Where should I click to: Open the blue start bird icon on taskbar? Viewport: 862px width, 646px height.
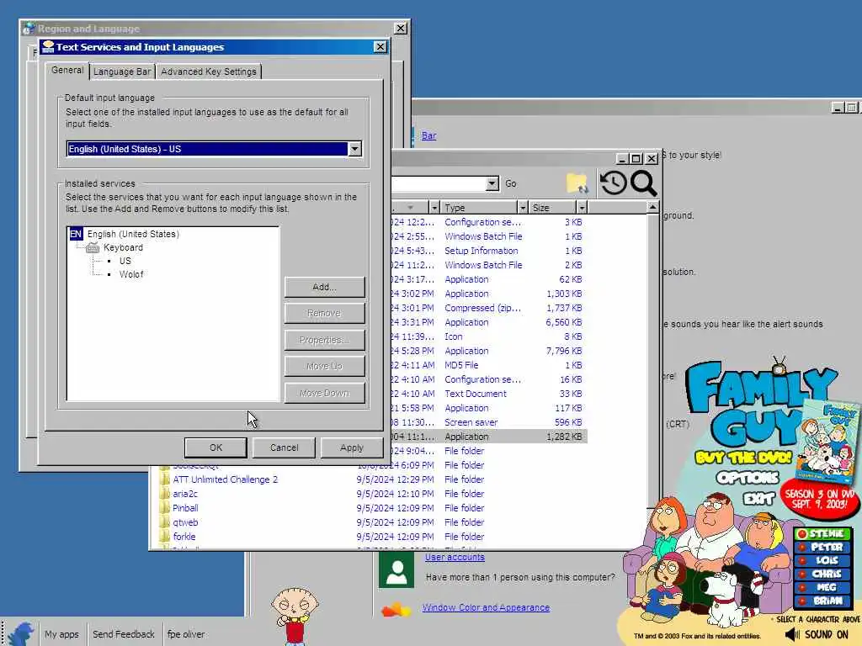point(20,633)
